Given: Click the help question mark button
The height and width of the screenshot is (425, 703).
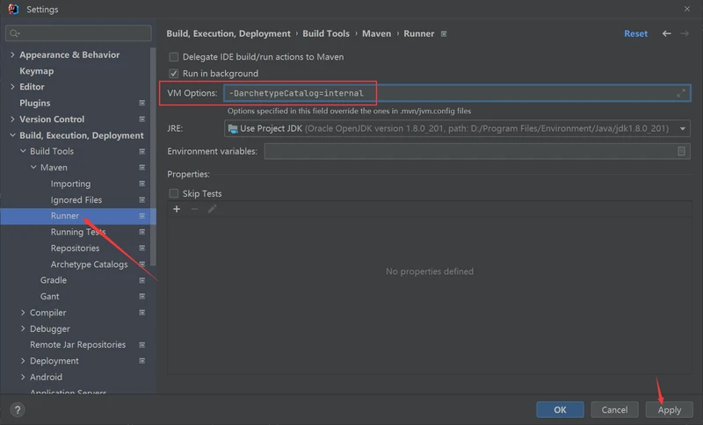Looking at the screenshot, I should coord(17,409).
